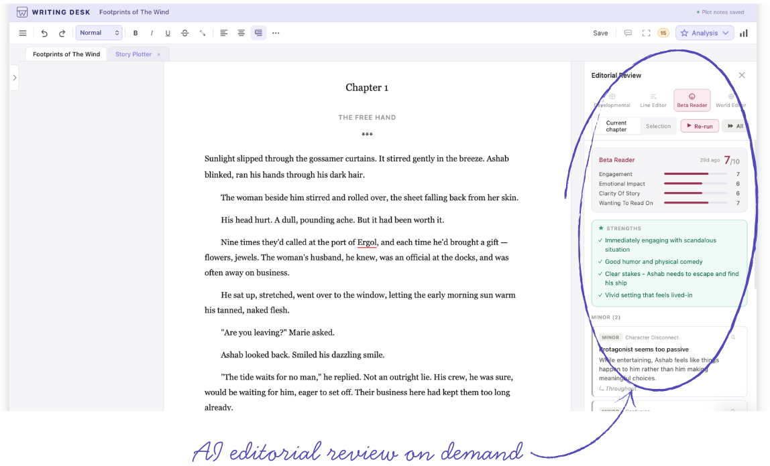Open the comments icon
The image size is (770, 466).
point(628,33)
